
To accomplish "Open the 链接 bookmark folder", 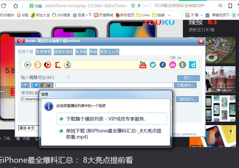I will point(159,15).
